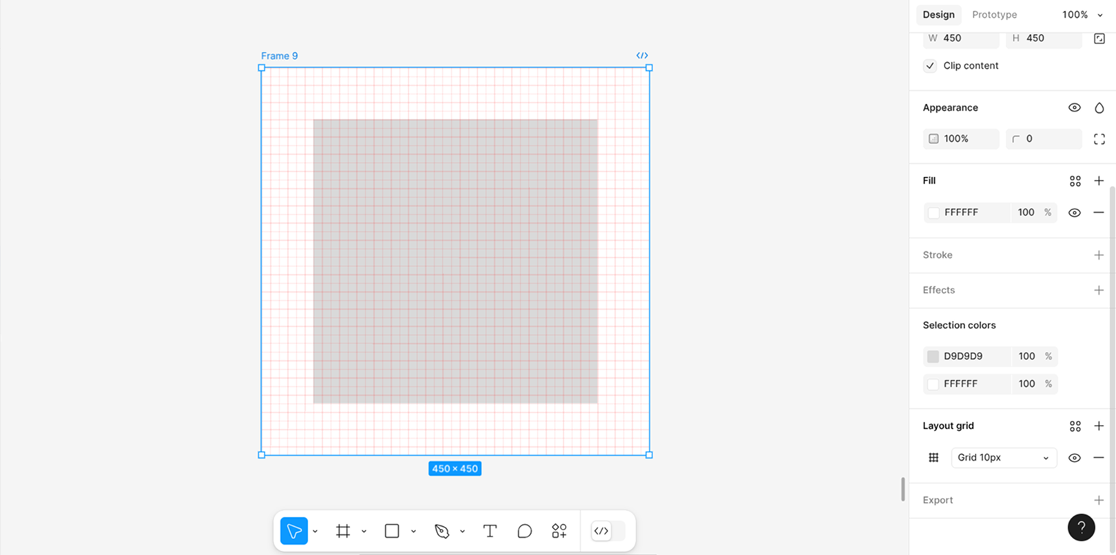Select the Pen tool
The width and height of the screenshot is (1116, 555).
pyautogui.click(x=442, y=531)
